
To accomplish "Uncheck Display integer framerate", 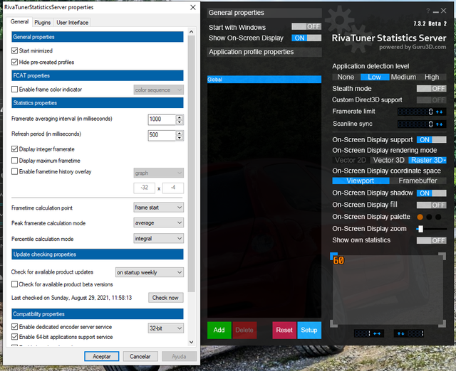I will [x=14, y=149].
